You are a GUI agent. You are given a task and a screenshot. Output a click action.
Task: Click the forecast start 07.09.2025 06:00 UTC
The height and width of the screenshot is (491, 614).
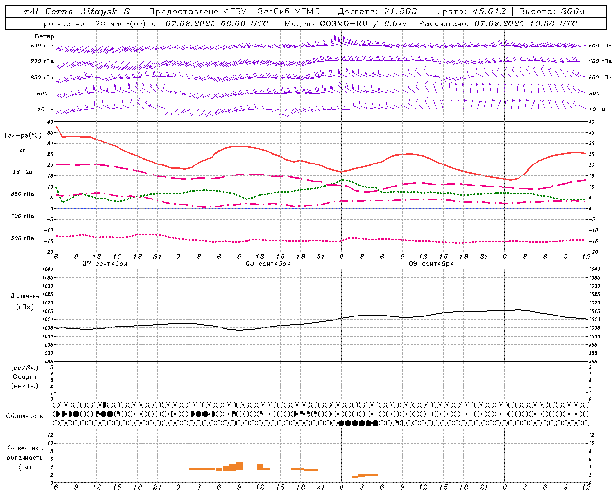click(217, 23)
